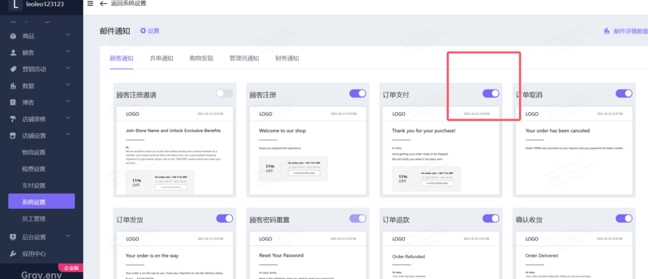Viewport: 648px width, 279px height.
Task: Click the 数据 bar chart icon
Action: tap(13, 86)
